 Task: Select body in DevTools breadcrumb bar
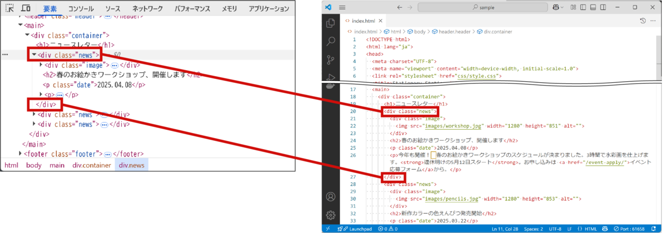(x=34, y=165)
